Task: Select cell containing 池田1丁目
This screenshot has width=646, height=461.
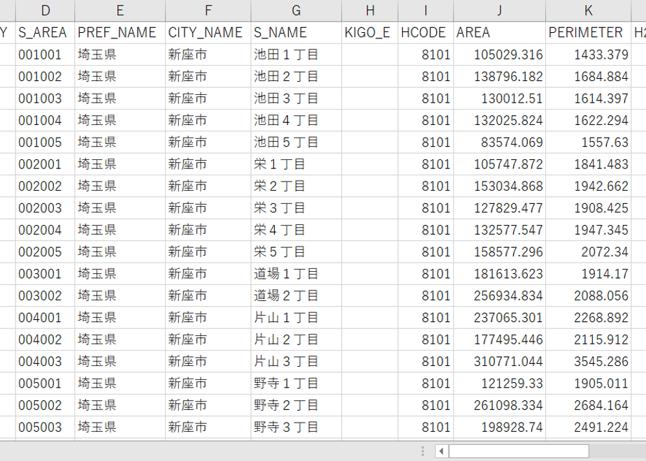Action: pyautogui.click(x=296, y=54)
